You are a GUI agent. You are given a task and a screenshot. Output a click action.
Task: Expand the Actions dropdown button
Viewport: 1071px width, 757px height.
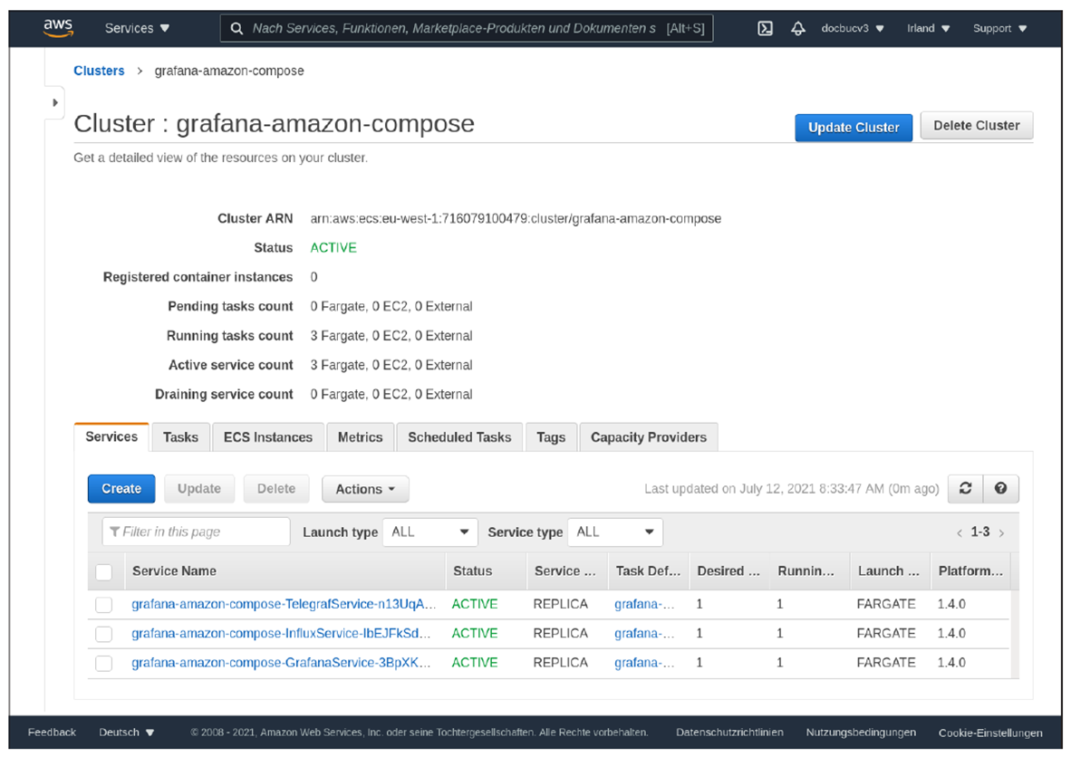tap(365, 489)
